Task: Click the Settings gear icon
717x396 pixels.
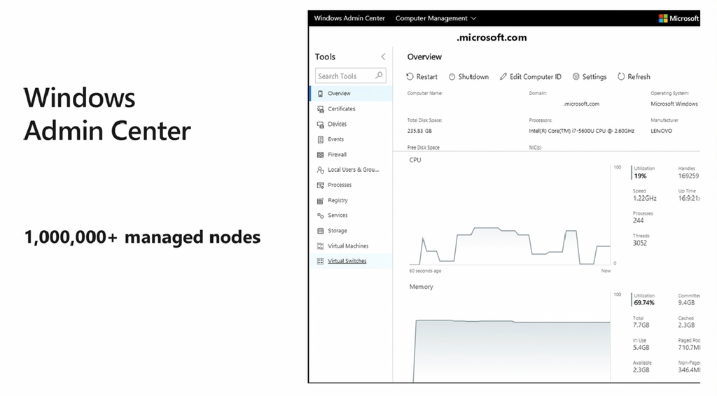Action: (576, 77)
